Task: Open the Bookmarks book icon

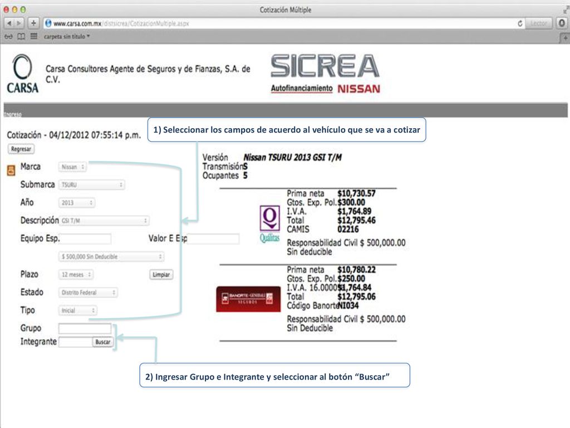Action: [22, 36]
